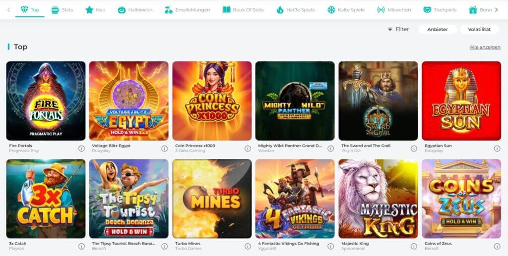Viewport: 508px width, 256px height.
Task: Open the Volatilität dropdown
Action: click(479, 29)
